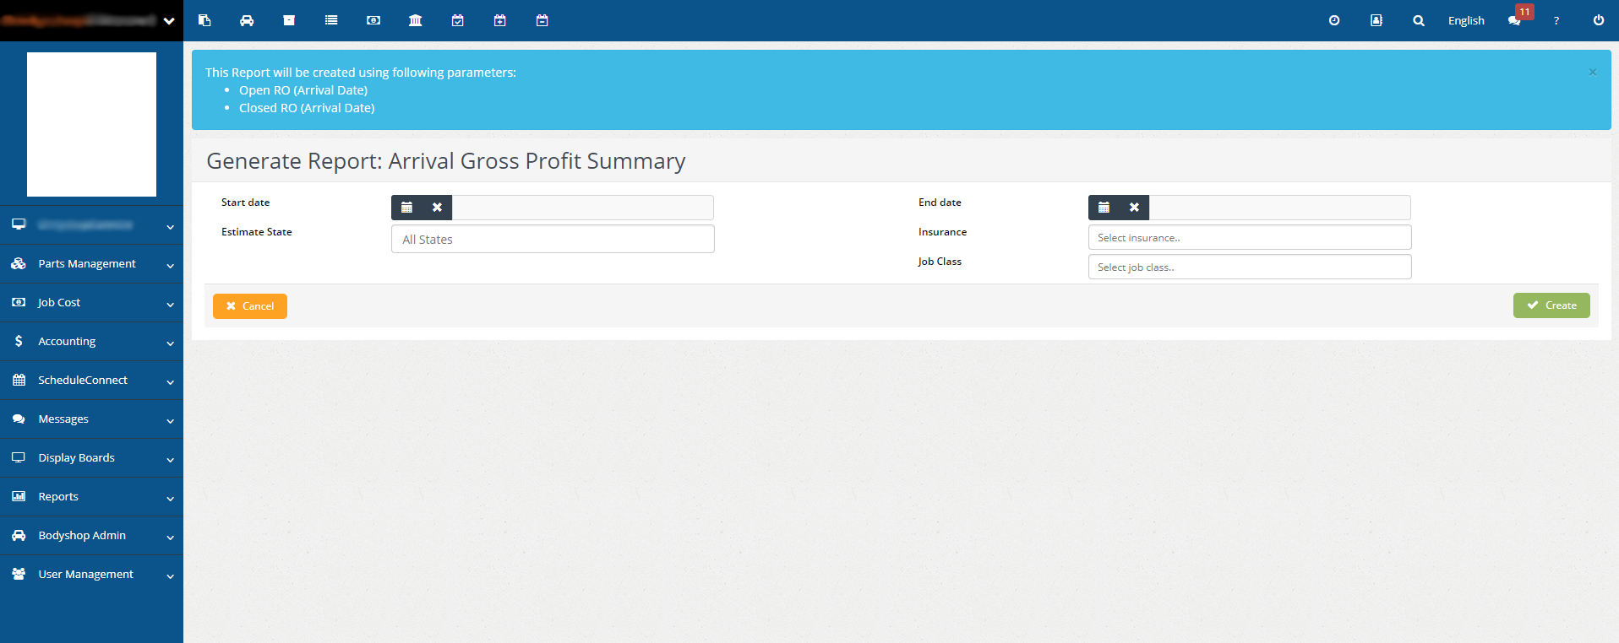The image size is (1619, 643).
Task: Click the calendar check icon in toolbar
Action: [458, 20]
